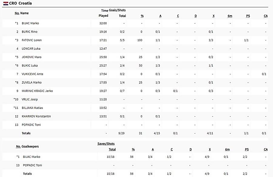Click the CRO Croatia team heading
This screenshot has width=273, height=177.
click(x=20, y=3)
